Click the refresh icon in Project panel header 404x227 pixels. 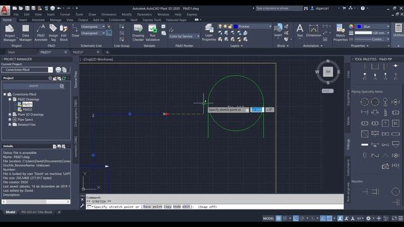64,78
